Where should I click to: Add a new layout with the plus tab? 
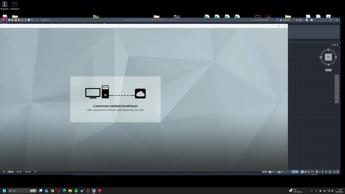pos(35,172)
